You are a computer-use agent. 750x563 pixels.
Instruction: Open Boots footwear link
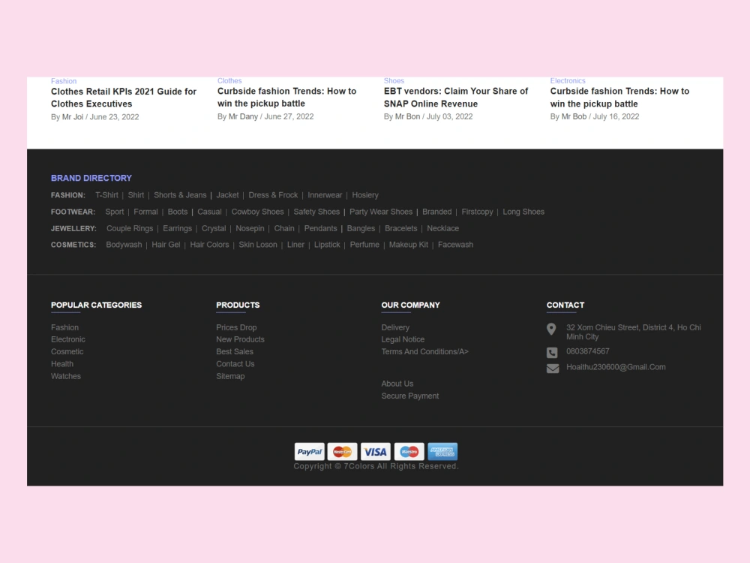[178, 212]
